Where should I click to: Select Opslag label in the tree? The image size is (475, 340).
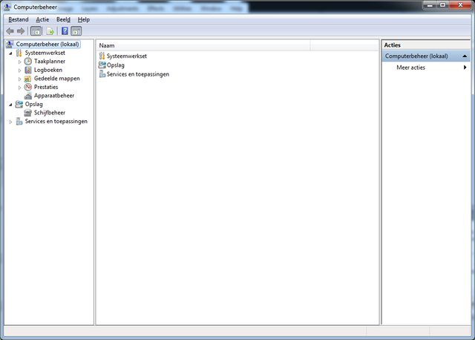click(x=34, y=104)
